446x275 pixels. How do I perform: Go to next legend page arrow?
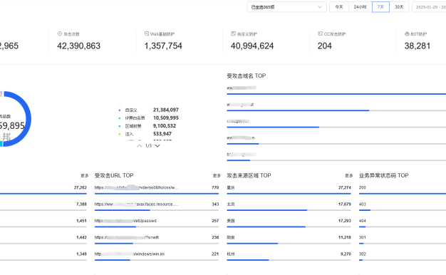pos(157,146)
